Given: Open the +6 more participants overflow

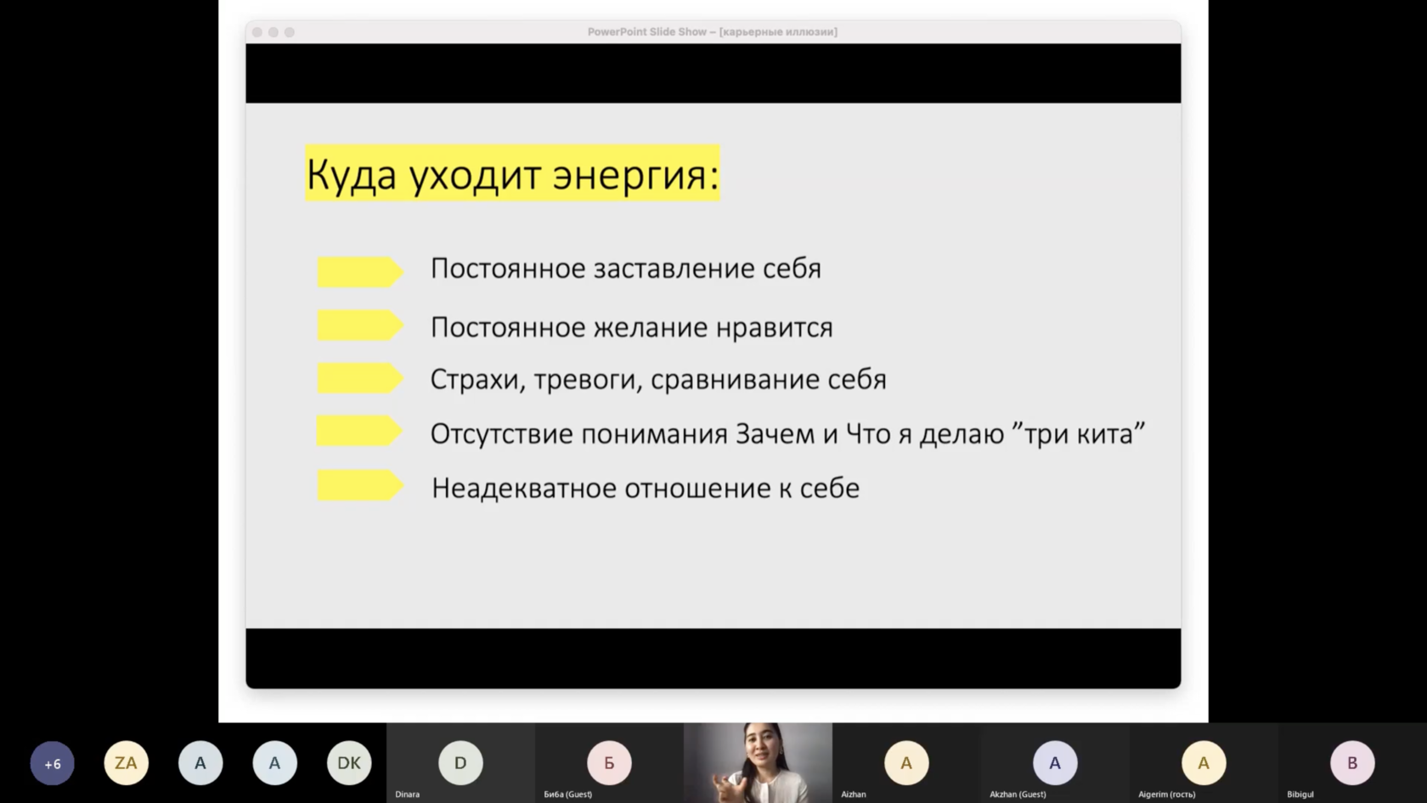Looking at the screenshot, I should (x=52, y=763).
